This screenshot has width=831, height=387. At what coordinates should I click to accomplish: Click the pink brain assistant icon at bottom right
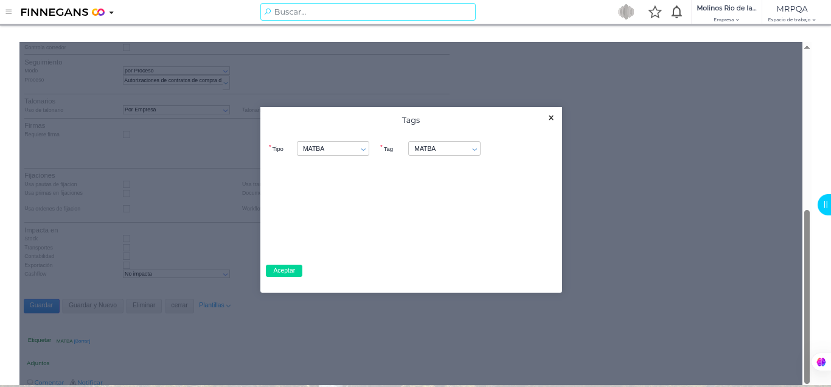(821, 362)
